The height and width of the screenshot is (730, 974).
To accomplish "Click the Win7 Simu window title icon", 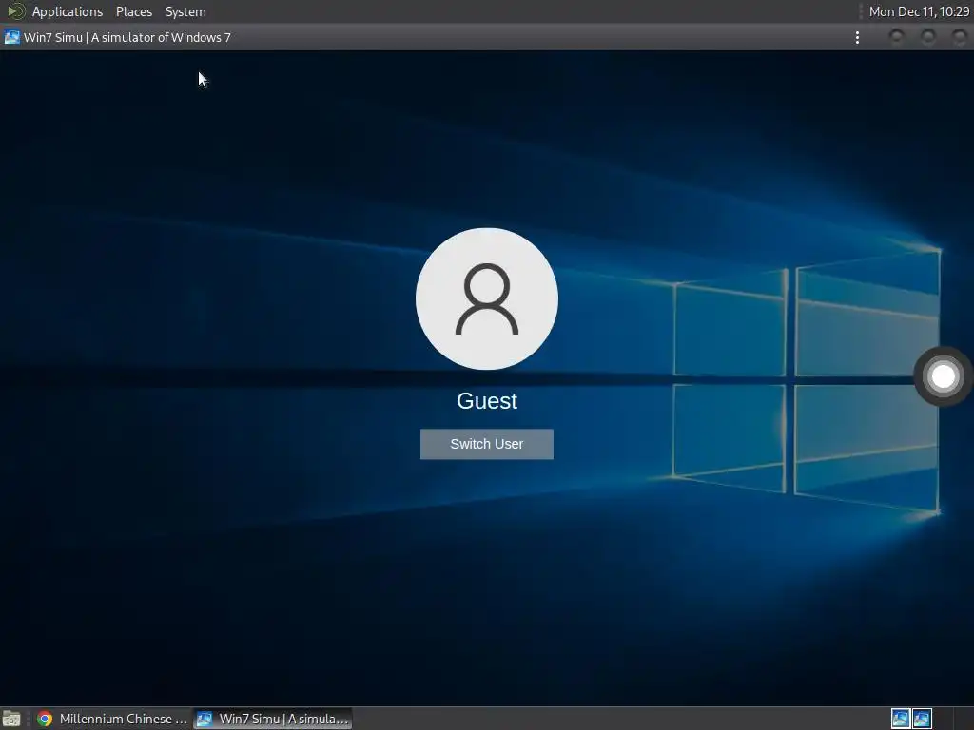I will (x=11, y=37).
